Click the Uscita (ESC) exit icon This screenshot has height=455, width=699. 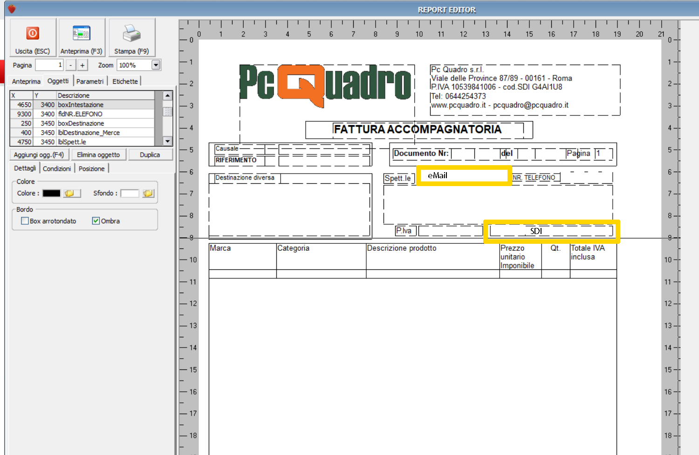pos(33,33)
